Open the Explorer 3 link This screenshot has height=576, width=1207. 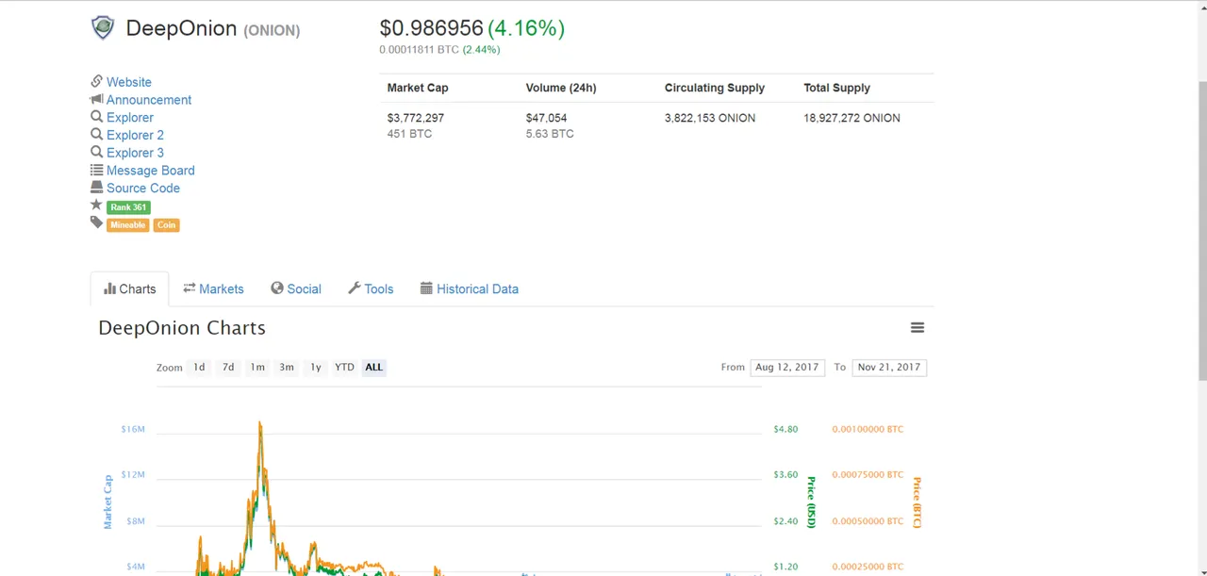click(135, 153)
